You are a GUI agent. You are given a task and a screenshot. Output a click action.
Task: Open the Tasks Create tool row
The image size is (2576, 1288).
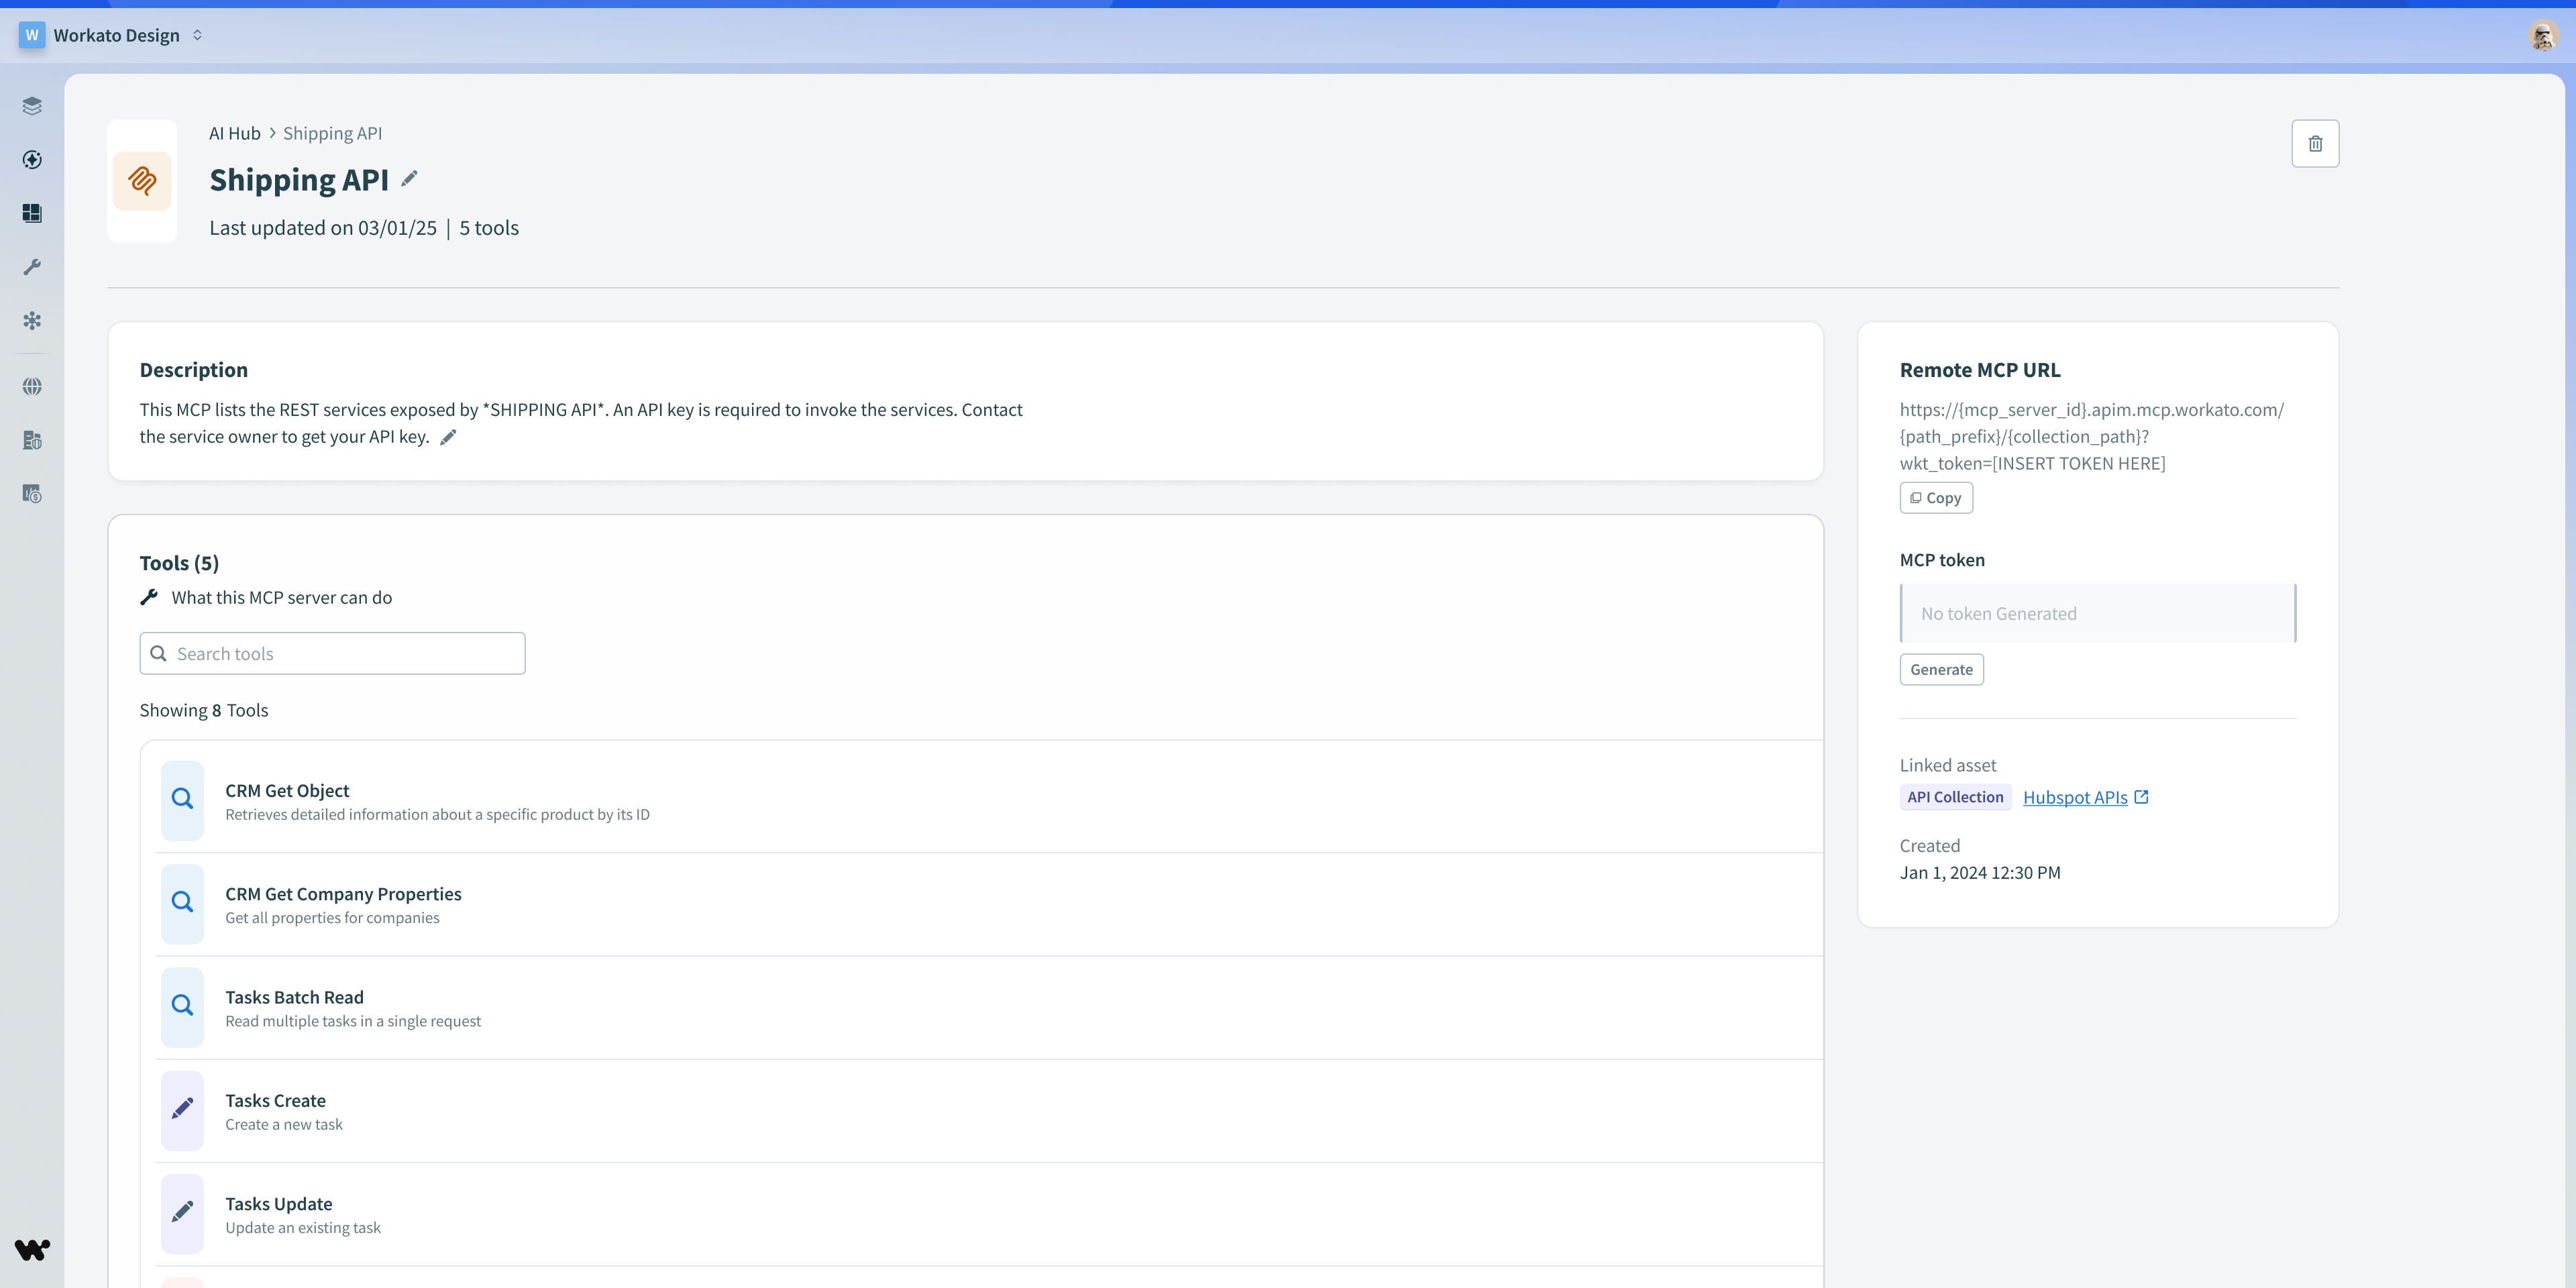pyautogui.click(x=275, y=1101)
